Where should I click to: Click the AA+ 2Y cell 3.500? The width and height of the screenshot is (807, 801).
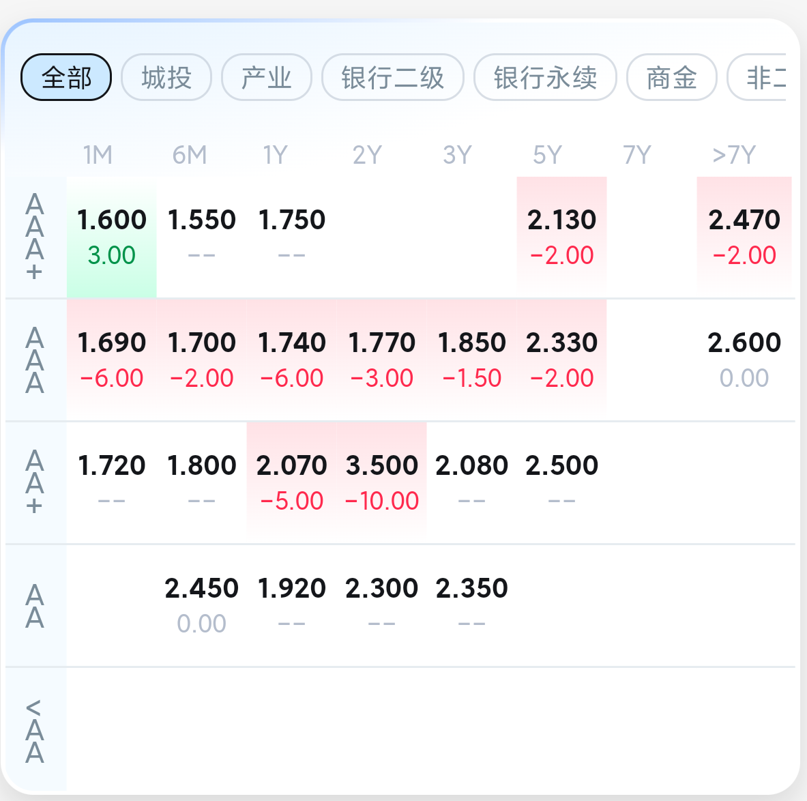[x=381, y=482]
